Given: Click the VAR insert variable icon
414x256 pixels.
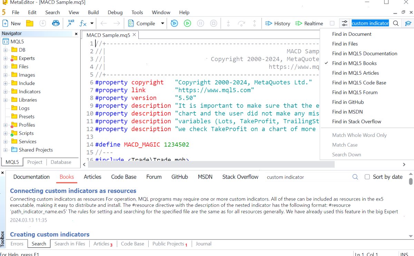Looking at the screenshot, I should click(x=71, y=23).
